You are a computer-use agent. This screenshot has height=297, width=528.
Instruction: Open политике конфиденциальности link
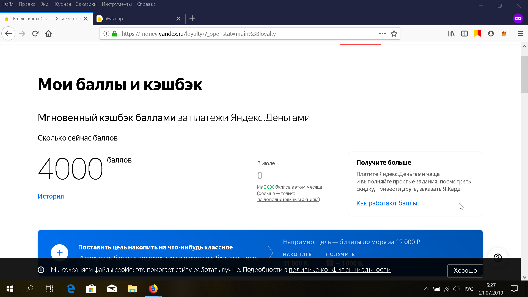(340, 270)
